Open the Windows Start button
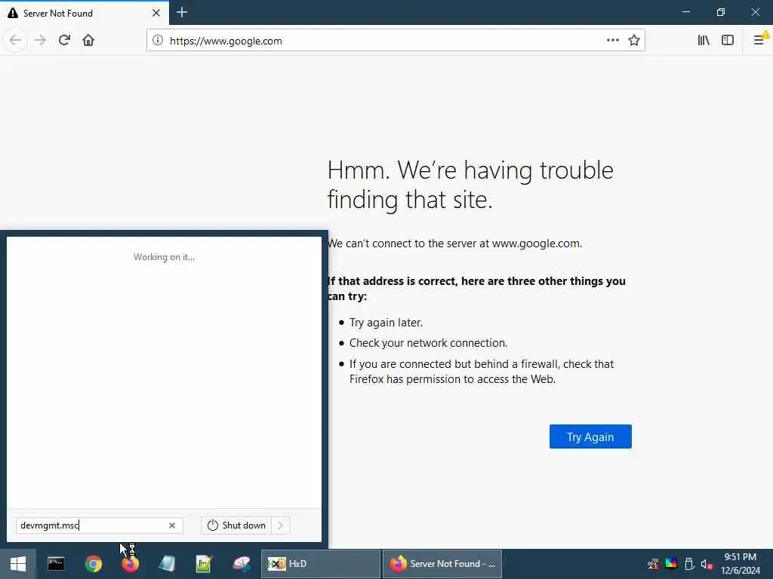The width and height of the screenshot is (773, 579). pos(18,564)
